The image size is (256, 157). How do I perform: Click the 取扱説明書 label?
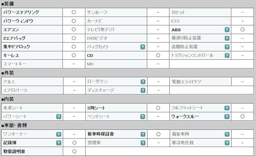pos(14,151)
